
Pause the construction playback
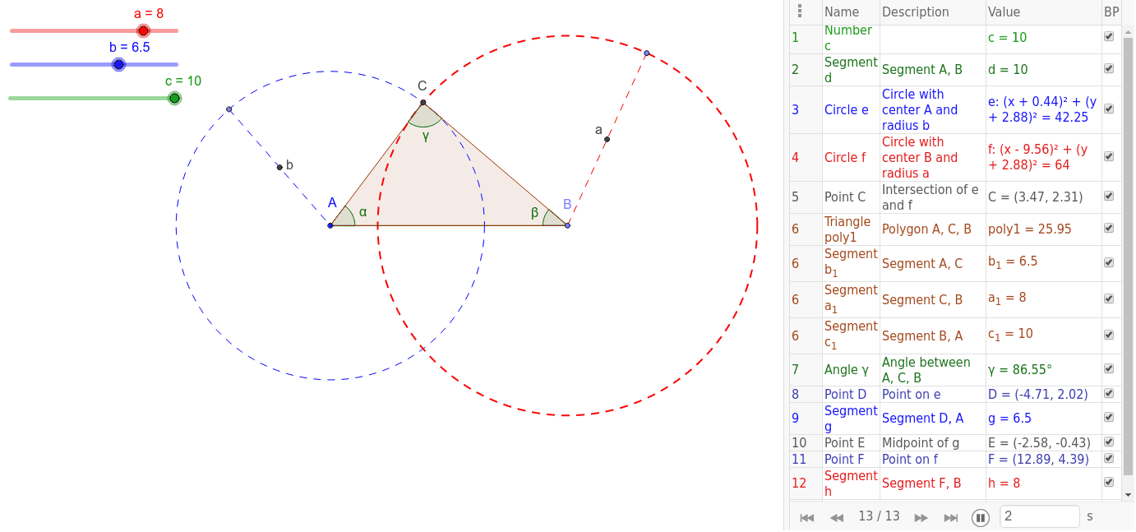(980, 517)
